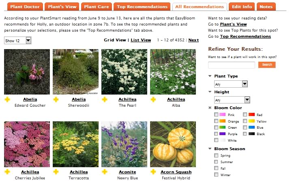Add Abelia Edward Goucher with yellow plus icon
290x181 pixels.
click(7, 99)
